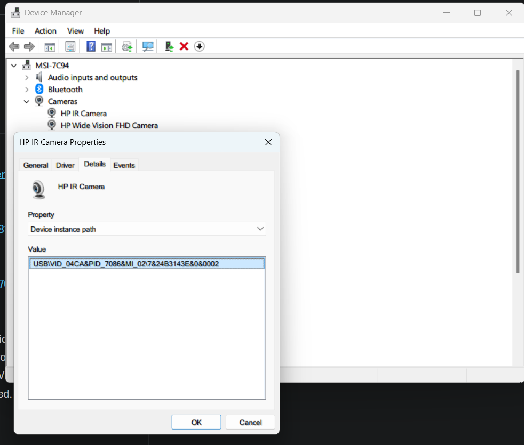This screenshot has height=445, width=524.
Task: Click the Disable device down-arrow icon
Action: pos(199,47)
